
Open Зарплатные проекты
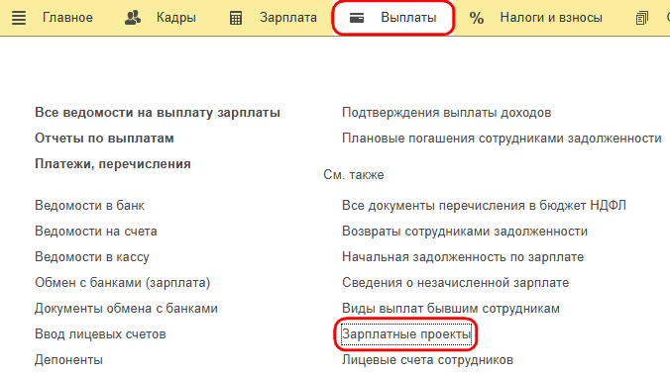pos(406,334)
